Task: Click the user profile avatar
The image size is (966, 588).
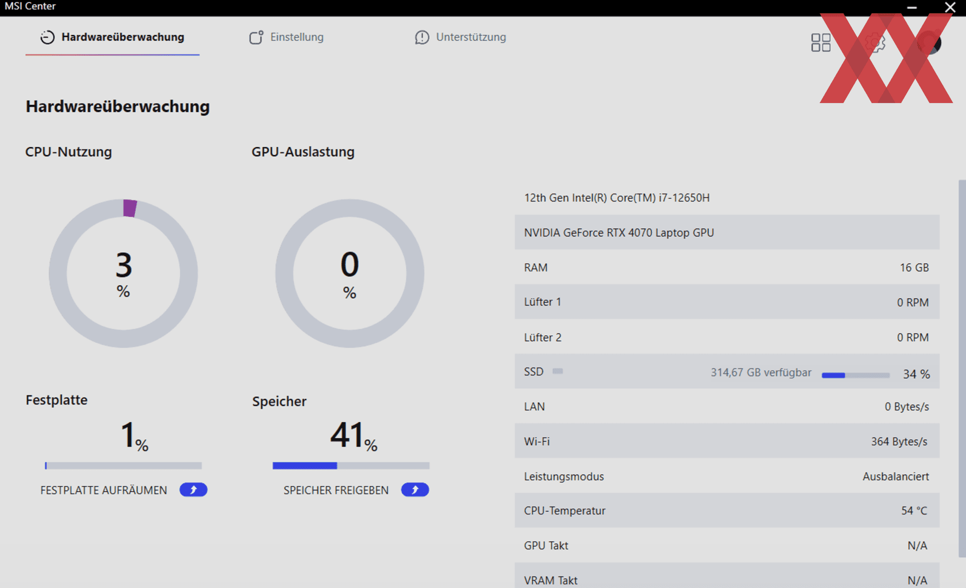Action: (929, 43)
